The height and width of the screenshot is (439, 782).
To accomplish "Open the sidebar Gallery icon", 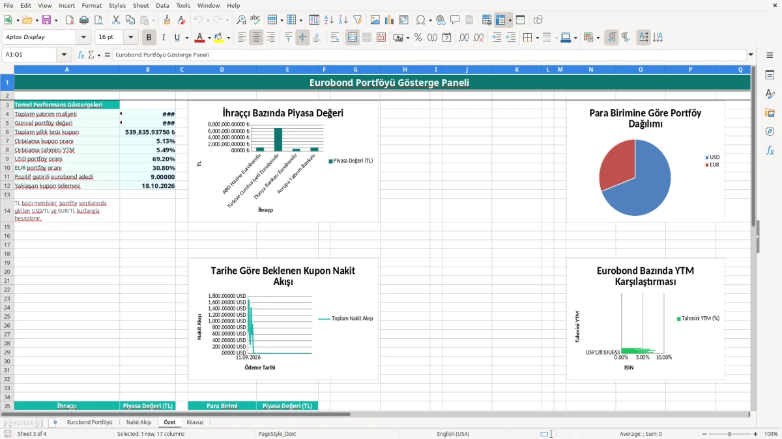I will coord(770,113).
